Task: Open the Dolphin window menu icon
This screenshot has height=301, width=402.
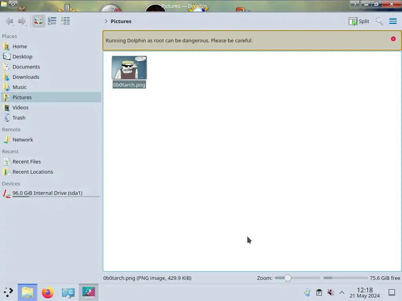Action: point(4,4)
